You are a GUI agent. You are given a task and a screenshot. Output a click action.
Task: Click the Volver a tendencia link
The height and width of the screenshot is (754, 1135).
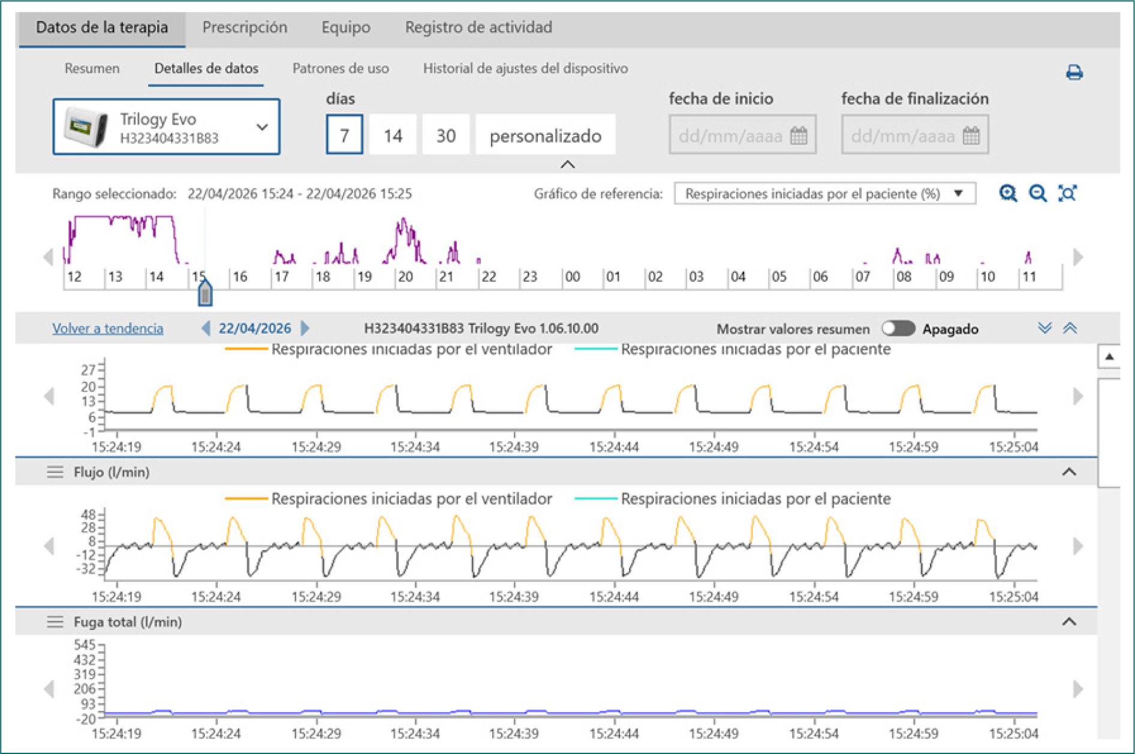(107, 328)
